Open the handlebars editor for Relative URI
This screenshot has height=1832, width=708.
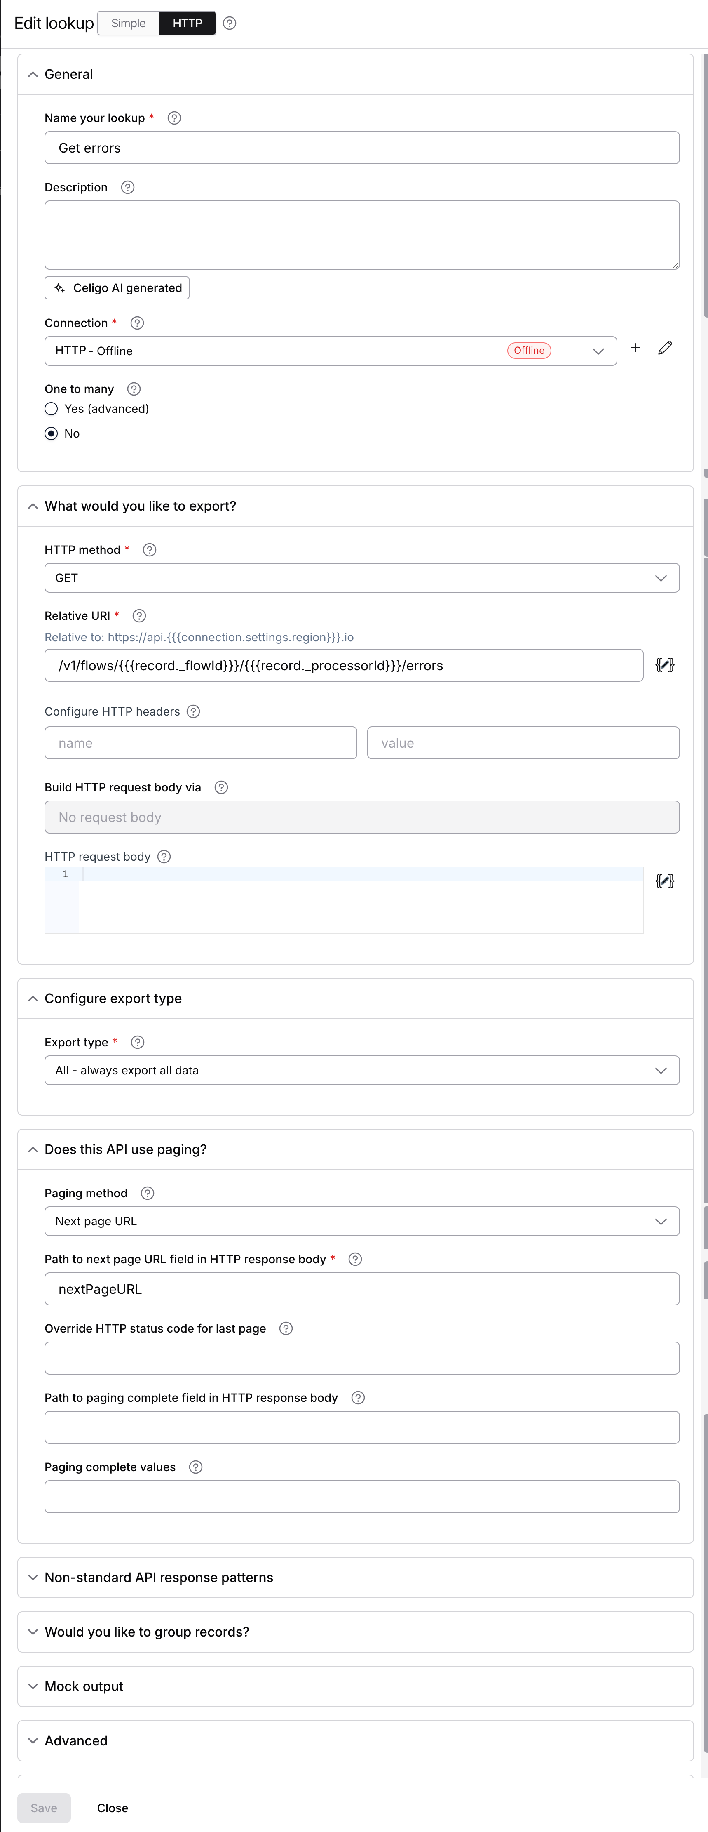(x=666, y=665)
